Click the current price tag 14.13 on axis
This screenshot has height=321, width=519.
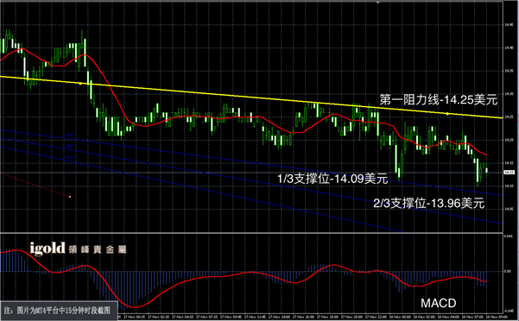point(509,173)
